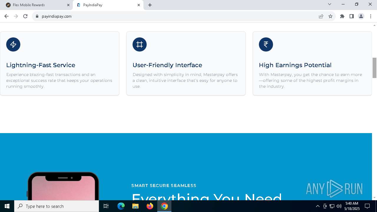Image resolution: width=377 pixels, height=212 pixels.
Task: Click the User-Friendly Interface heading
Action: [167, 65]
